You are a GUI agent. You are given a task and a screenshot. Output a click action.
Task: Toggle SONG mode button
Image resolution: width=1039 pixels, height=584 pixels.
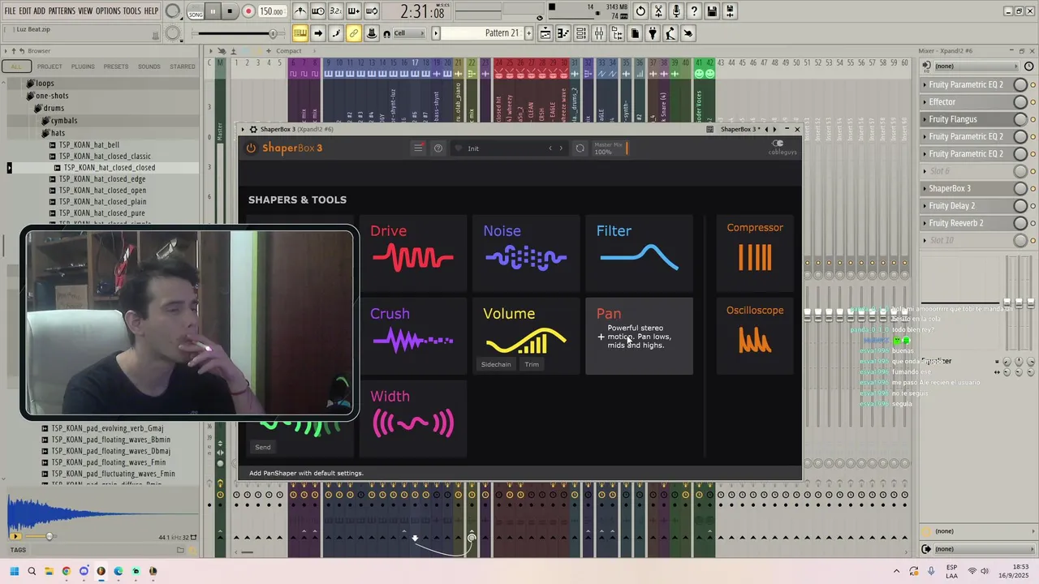coord(196,11)
